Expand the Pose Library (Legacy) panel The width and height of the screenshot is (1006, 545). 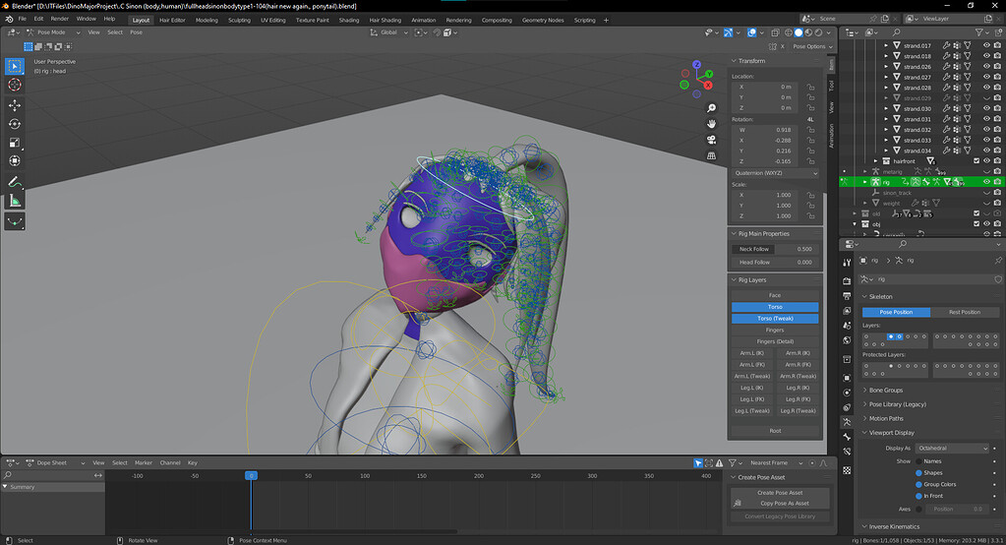pyautogui.click(x=897, y=404)
